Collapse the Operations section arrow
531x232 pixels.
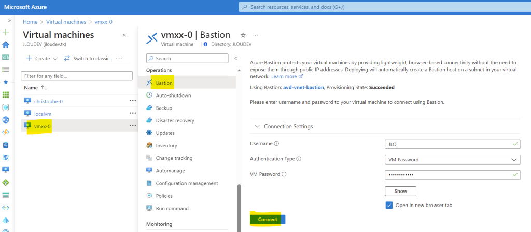tap(239, 70)
